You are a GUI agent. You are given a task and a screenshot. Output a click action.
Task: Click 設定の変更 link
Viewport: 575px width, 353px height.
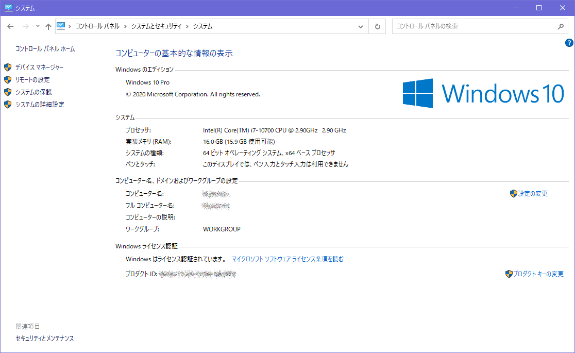533,193
